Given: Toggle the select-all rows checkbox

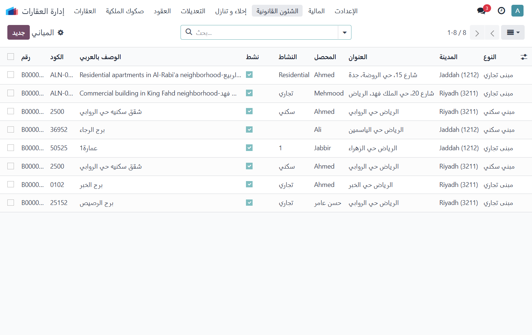Looking at the screenshot, I should click(11, 57).
